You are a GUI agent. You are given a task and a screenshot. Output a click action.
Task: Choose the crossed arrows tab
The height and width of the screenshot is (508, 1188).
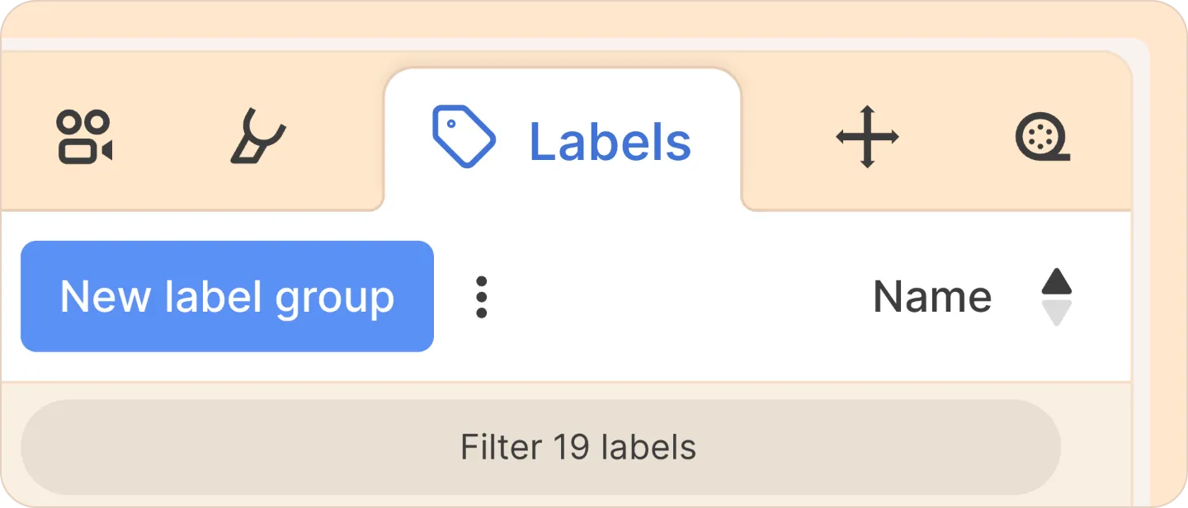click(x=867, y=137)
